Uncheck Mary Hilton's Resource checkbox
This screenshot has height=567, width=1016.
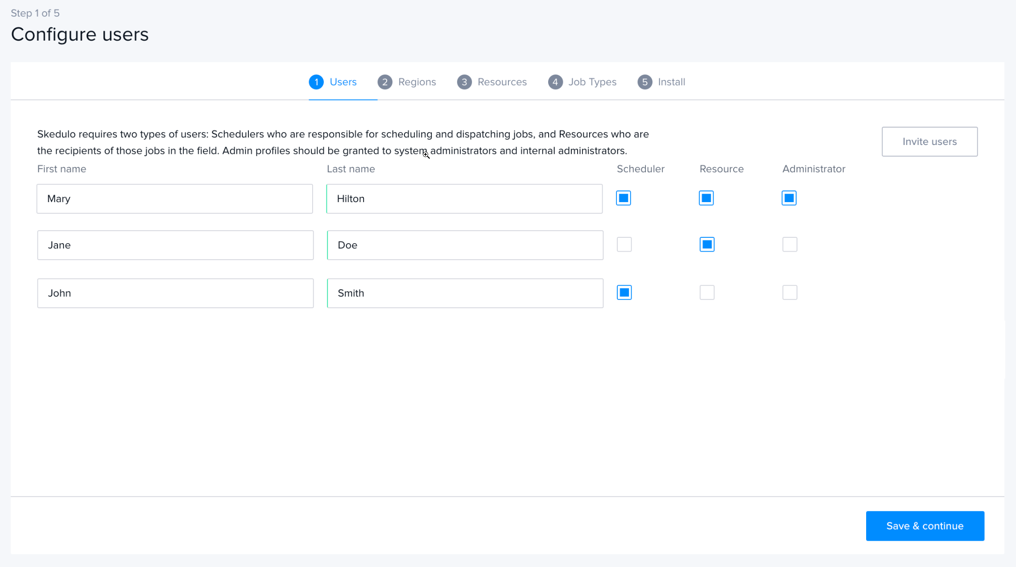coord(706,198)
